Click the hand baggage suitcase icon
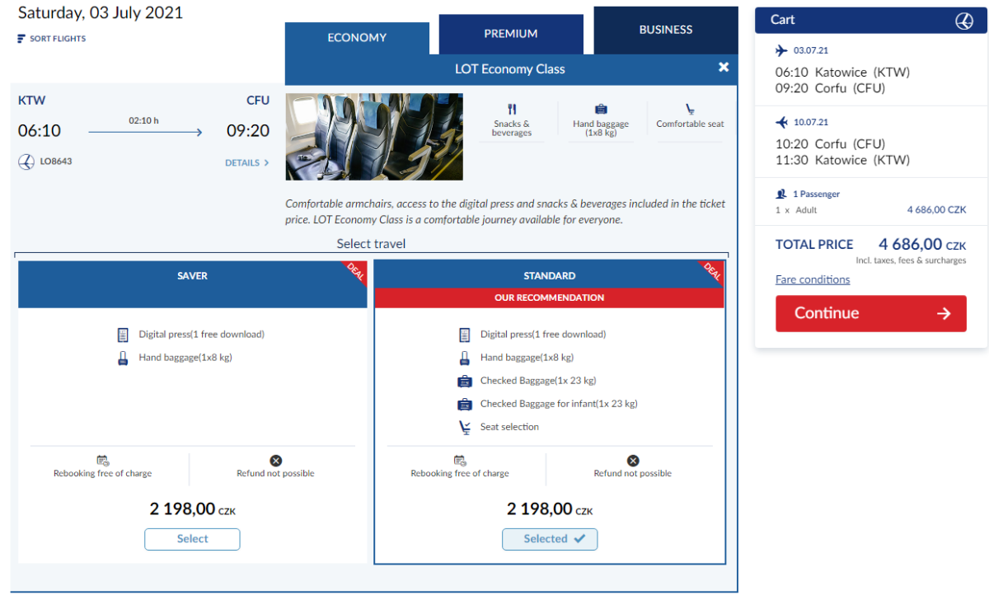Image resolution: width=989 pixels, height=600 pixels. (x=601, y=109)
